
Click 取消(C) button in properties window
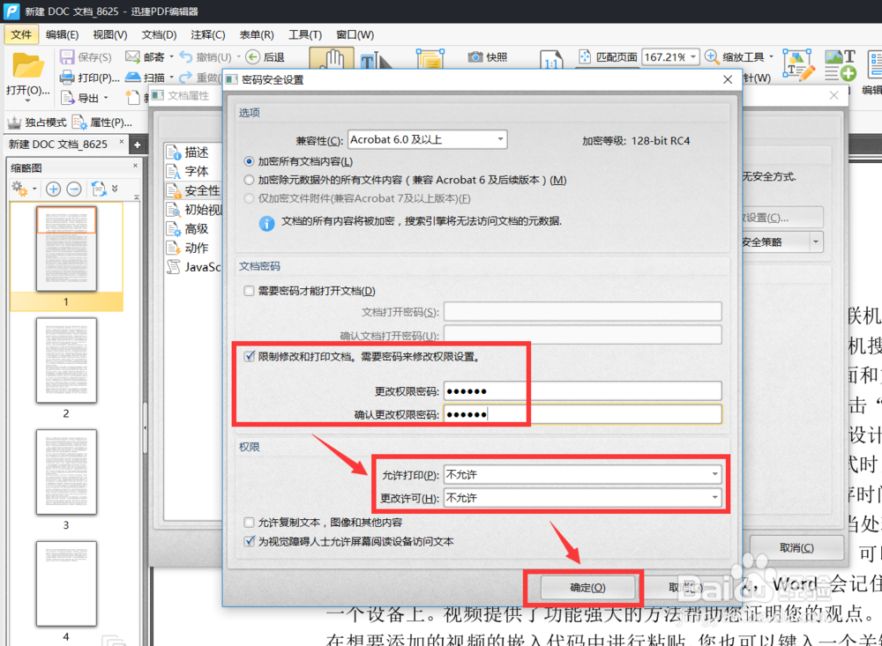tap(796, 547)
